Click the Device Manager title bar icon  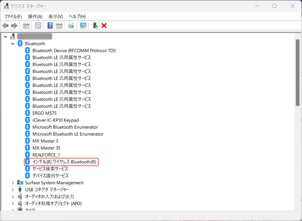click(x=6, y=6)
